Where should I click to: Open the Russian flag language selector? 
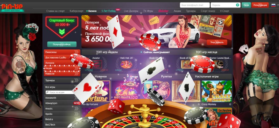[273, 5]
